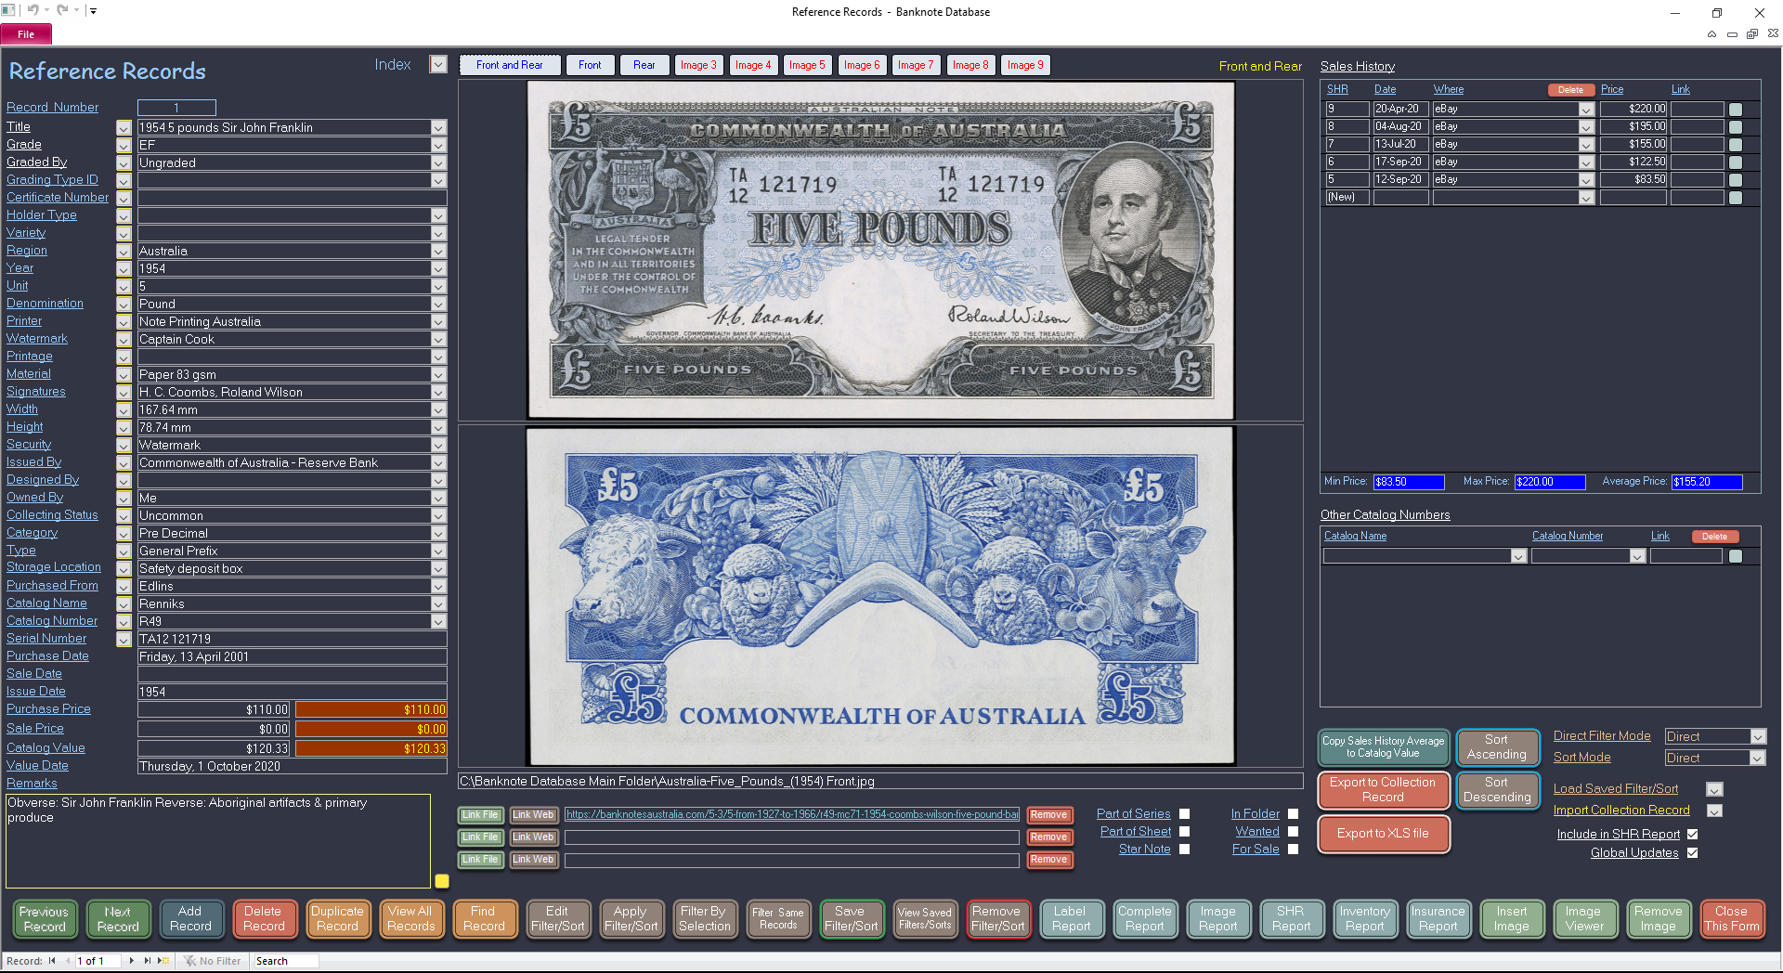Click the yellow button beside the Denomination label
The height and width of the screenshot is (973, 1783).
(x=124, y=305)
